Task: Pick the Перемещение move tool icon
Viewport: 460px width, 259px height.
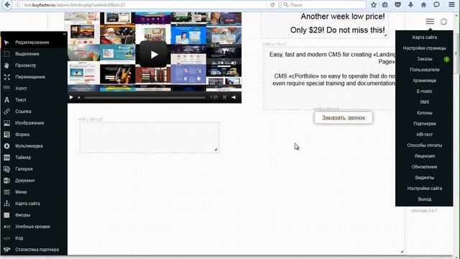Action: [x=6, y=77]
